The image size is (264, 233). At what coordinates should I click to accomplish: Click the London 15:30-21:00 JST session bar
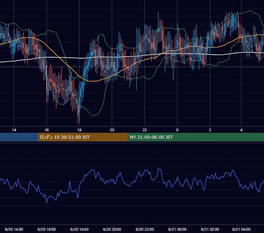(83, 137)
